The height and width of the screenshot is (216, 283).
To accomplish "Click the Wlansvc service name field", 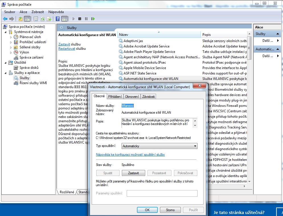I will 128,106.
